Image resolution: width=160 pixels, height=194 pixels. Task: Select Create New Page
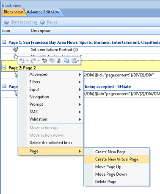(116, 152)
